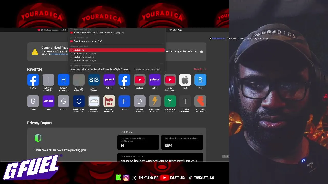
Task: Open the favorite labeled Facebook
Action: pyautogui.click(x=124, y=80)
